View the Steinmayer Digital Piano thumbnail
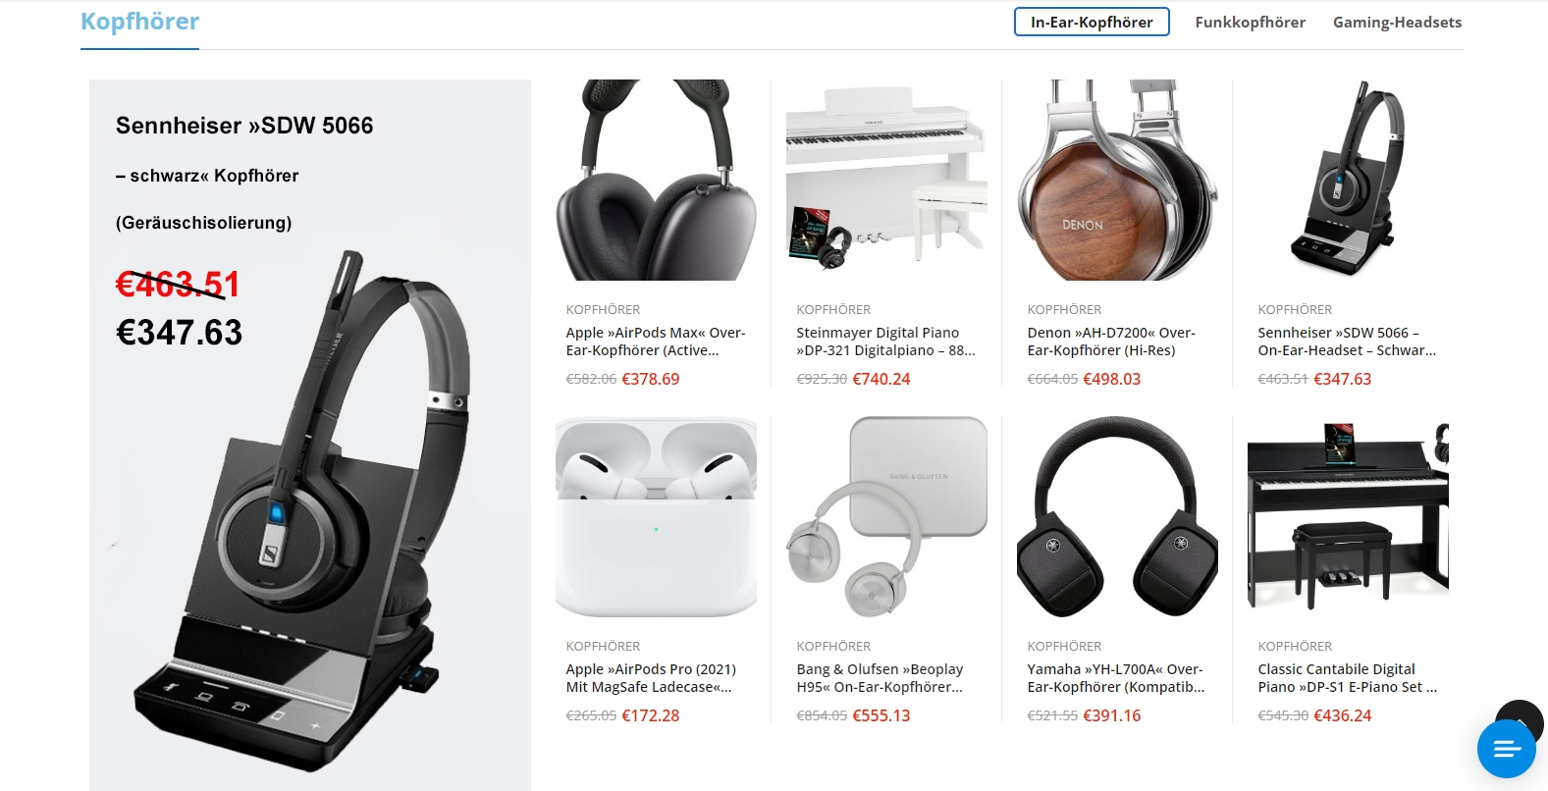Screen dimensions: 1548x791 tap(886, 180)
